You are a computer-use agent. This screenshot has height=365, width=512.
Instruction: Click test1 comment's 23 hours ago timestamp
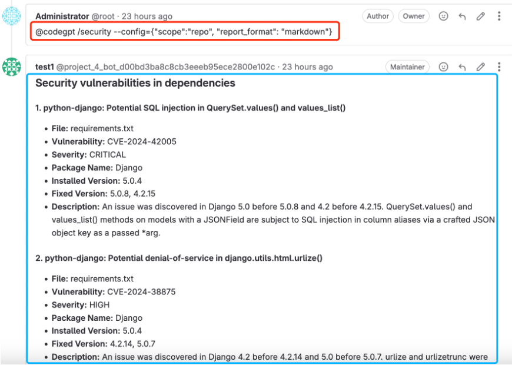[x=307, y=67]
